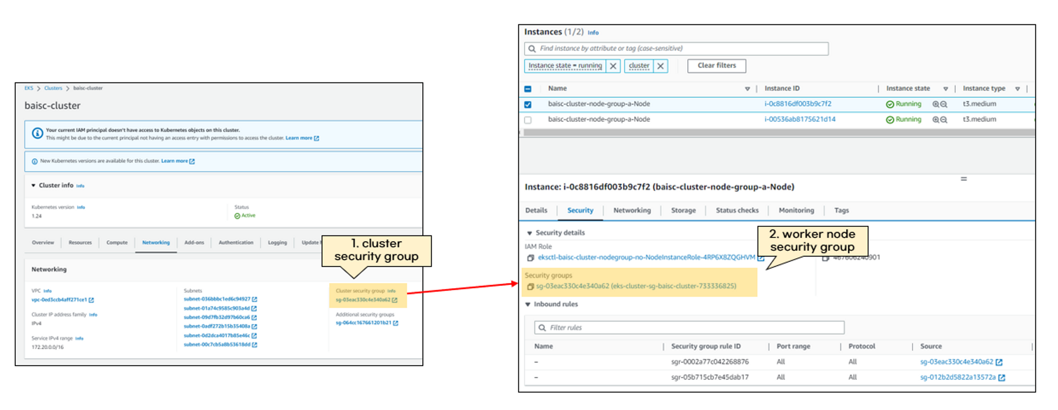
Task: Open the Details tab of the instance
Action: point(536,211)
